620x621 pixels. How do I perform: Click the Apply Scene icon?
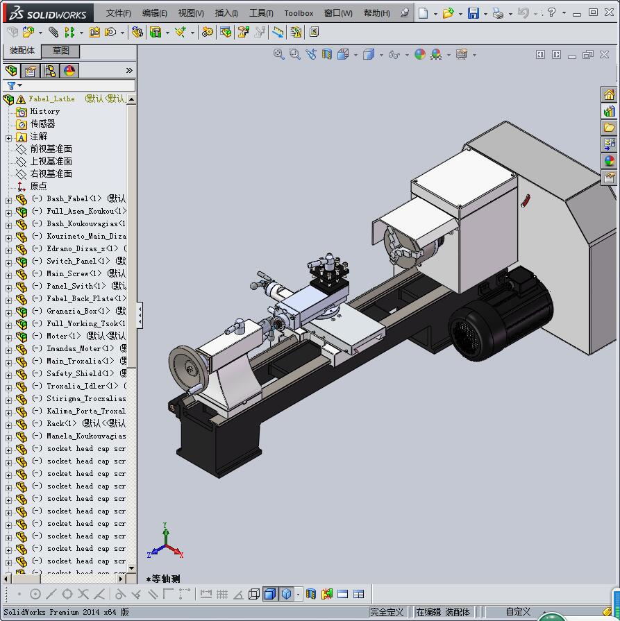[x=436, y=54]
